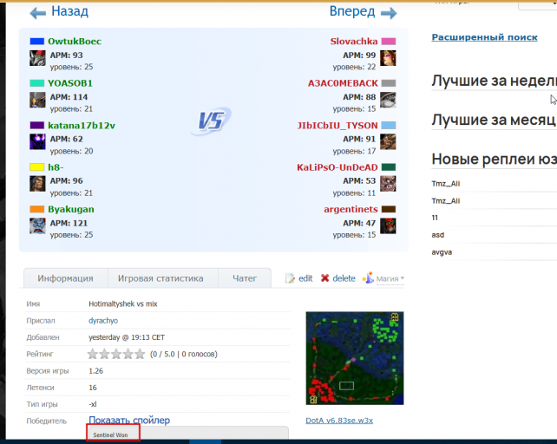Rate replay with the first star

coord(92,354)
